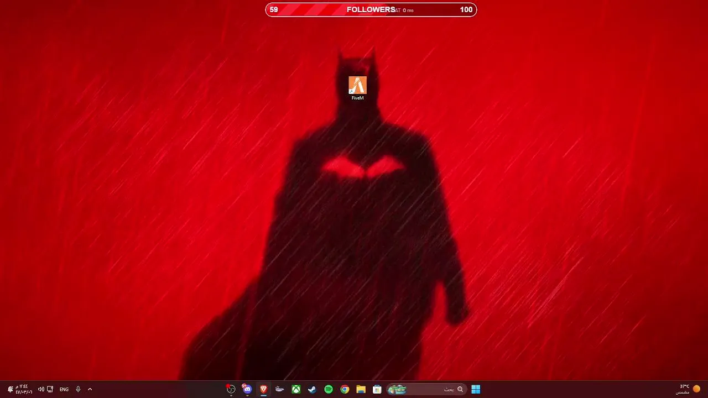
Task: Open Steam from taskbar
Action: (312, 389)
